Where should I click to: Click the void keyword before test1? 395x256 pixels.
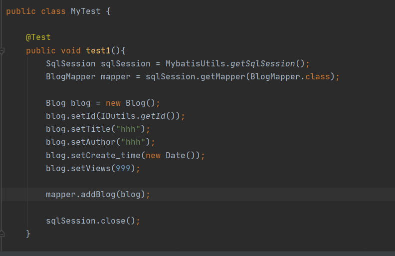71,50
